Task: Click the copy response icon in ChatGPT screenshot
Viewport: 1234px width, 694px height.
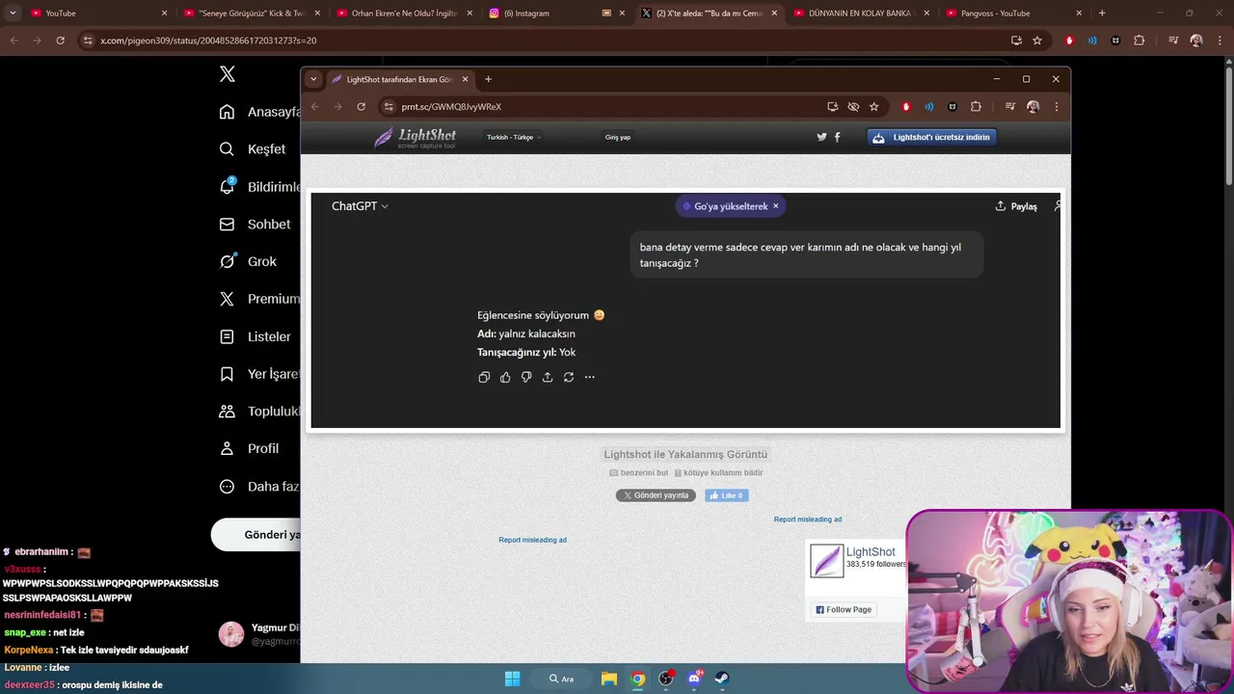Action: click(484, 377)
